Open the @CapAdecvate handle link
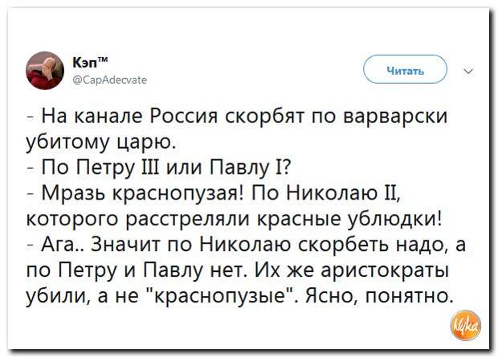 click(110, 80)
